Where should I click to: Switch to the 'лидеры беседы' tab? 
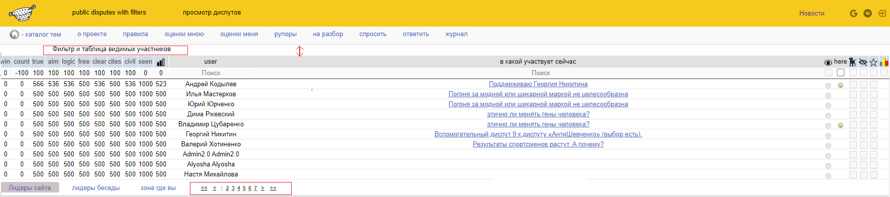coord(96,188)
